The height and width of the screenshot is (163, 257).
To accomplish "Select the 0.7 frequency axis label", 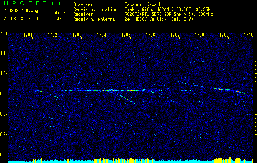I will [4, 134].
